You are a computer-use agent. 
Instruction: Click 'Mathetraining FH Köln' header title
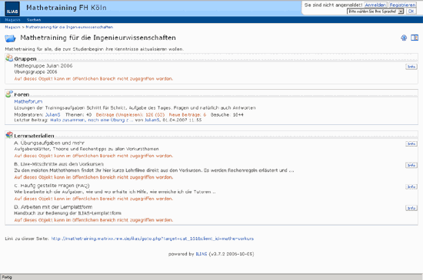pyautogui.click(x=66, y=8)
